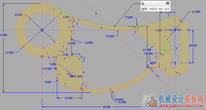This screenshot has height=110, width=206.
Task: Click the 8.000 dimension near rectangle
Action: tap(48, 82)
